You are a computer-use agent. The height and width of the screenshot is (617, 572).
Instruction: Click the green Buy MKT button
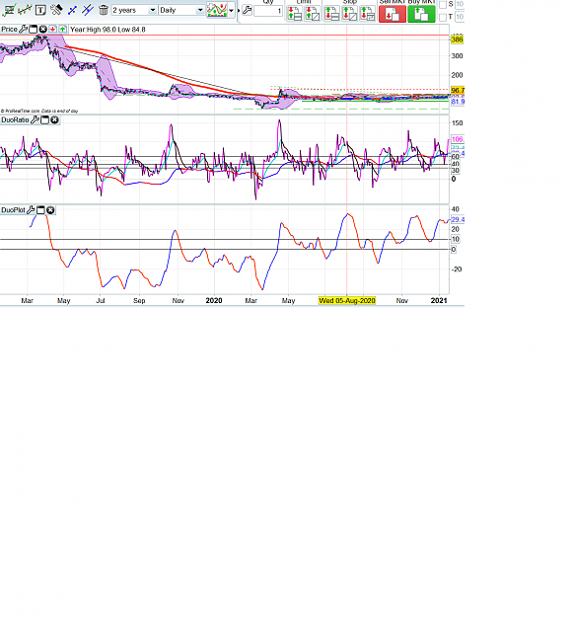[x=421, y=14]
